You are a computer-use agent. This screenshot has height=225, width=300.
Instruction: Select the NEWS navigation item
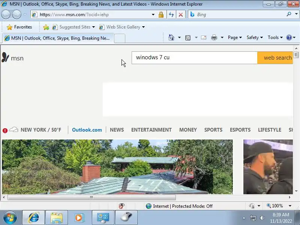tap(117, 130)
